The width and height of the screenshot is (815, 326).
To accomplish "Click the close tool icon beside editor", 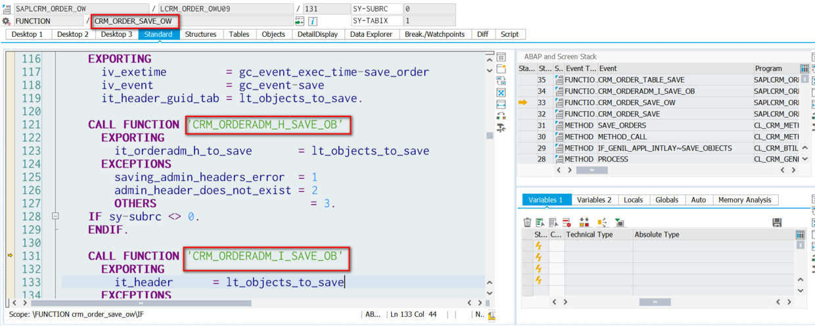I will click(x=501, y=57).
